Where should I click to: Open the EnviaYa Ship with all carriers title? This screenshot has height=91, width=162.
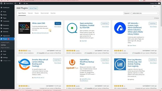tap(40, 63)
